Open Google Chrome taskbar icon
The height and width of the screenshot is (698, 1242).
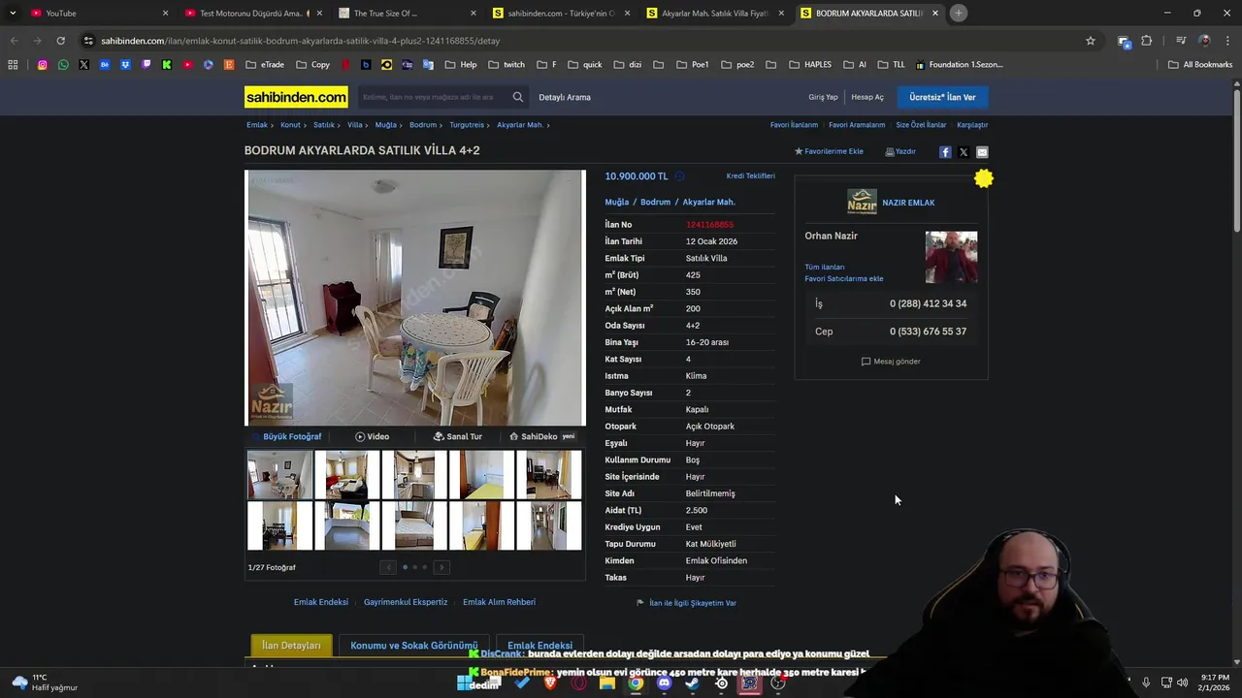coord(636,682)
